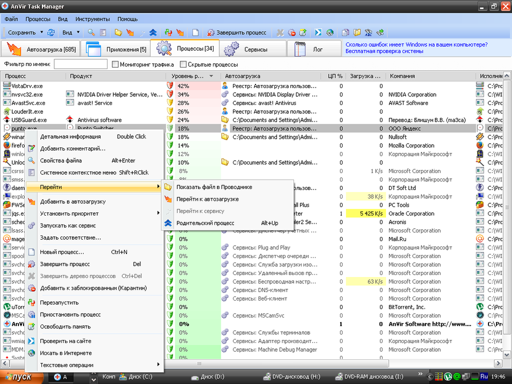This screenshot has width=512, height=384.
Task: Click the ABC text toolbar icon
Action: [368, 32]
